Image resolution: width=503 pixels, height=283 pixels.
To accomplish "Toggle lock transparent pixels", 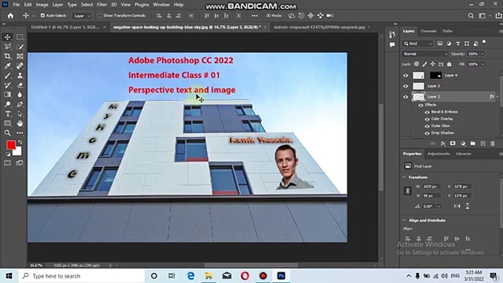I will 417,64.
